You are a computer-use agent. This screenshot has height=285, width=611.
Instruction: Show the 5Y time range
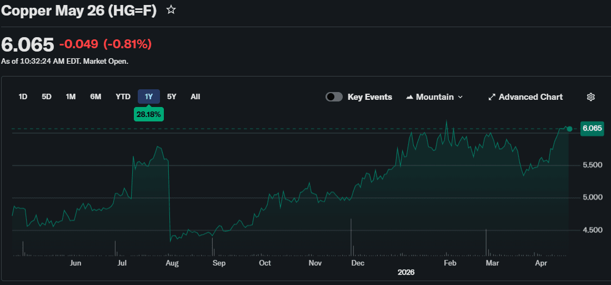[172, 96]
